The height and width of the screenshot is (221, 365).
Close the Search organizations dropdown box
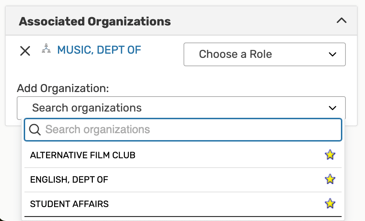tap(181, 108)
